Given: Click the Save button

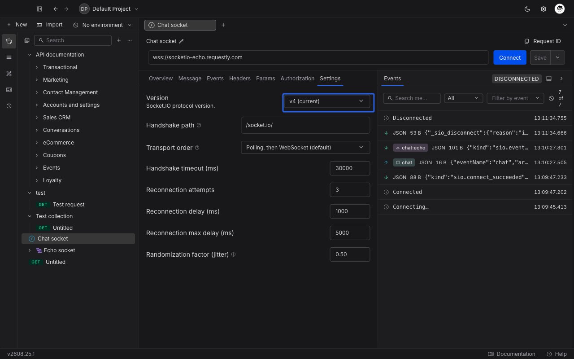Looking at the screenshot, I should (540, 57).
